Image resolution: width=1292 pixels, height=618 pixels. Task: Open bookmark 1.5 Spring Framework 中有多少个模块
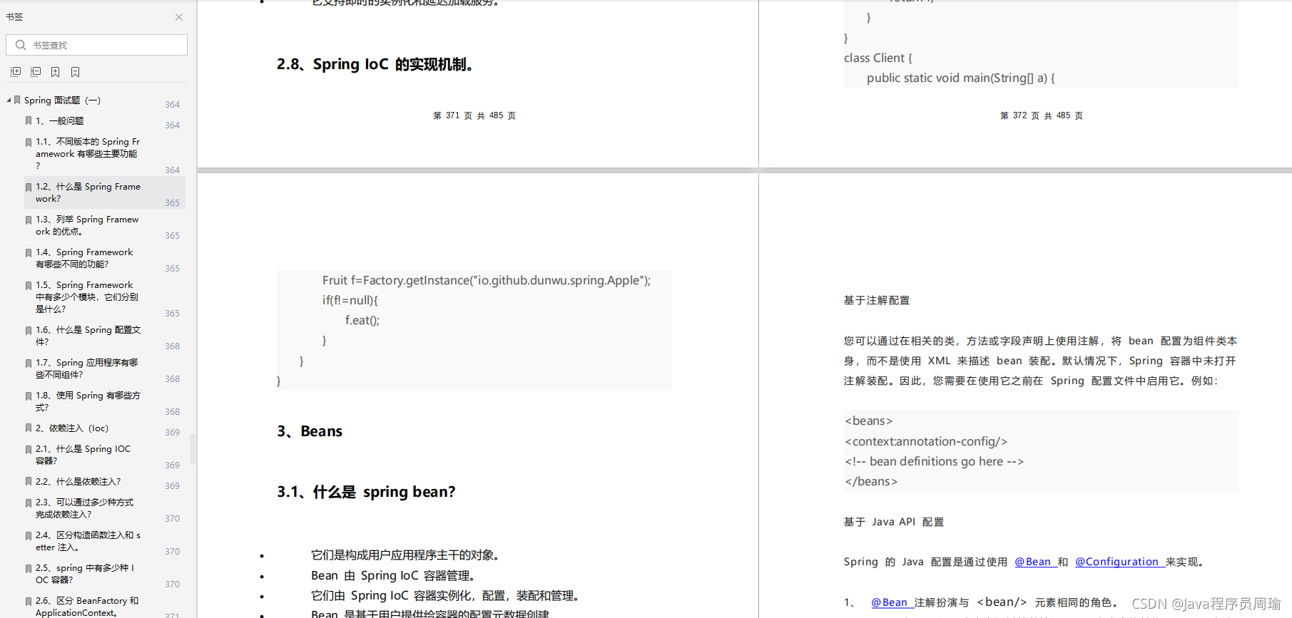pos(87,297)
